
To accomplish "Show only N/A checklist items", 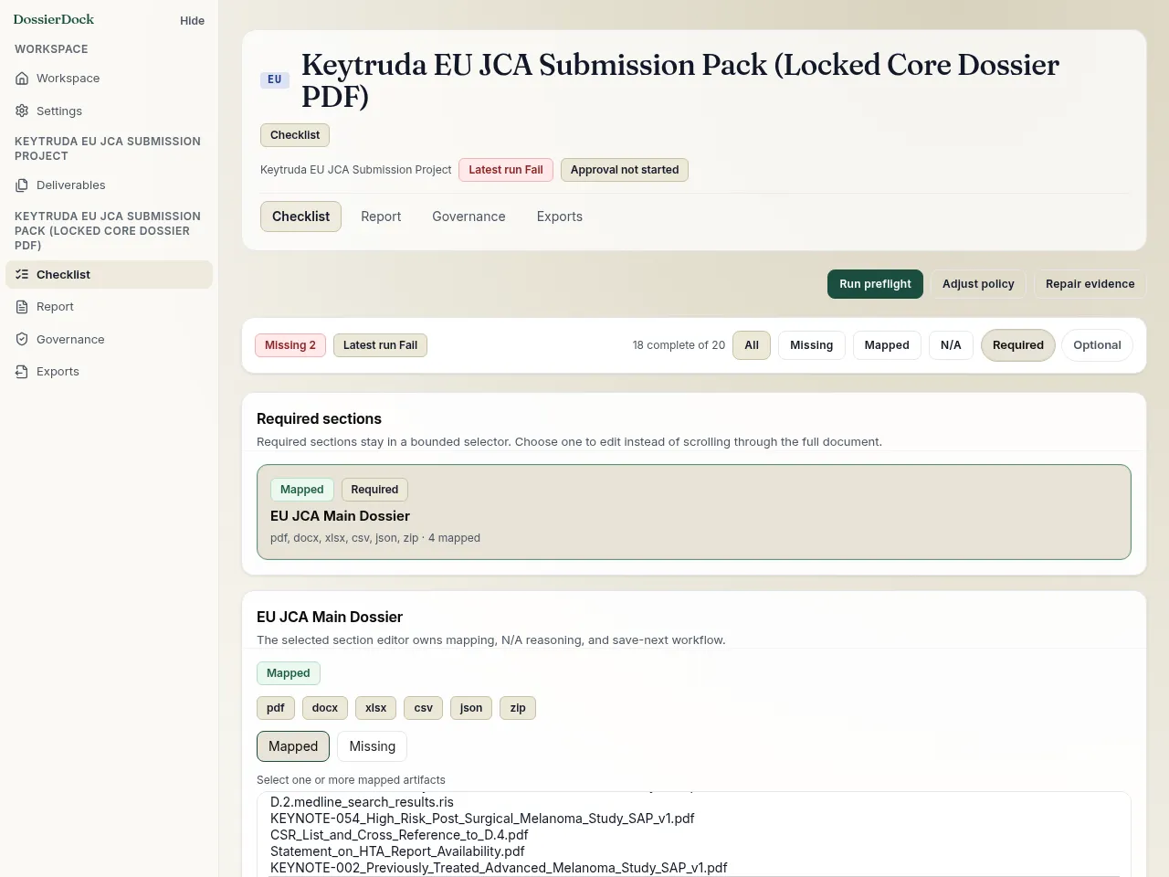I will pos(951,345).
